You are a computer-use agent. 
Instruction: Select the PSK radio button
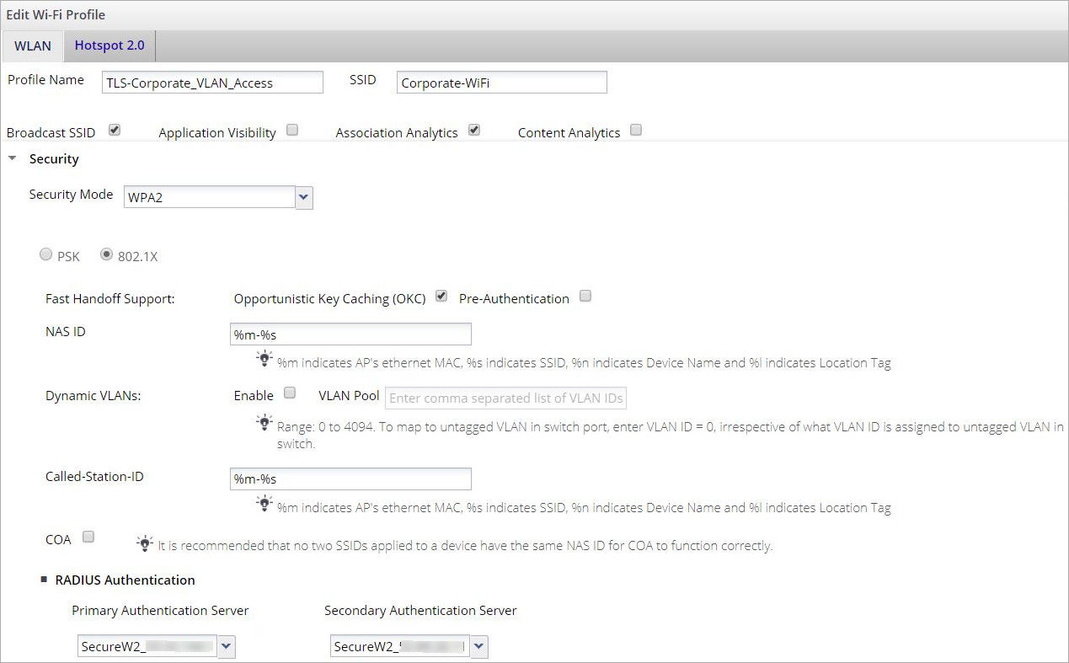click(x=46, y=254)
